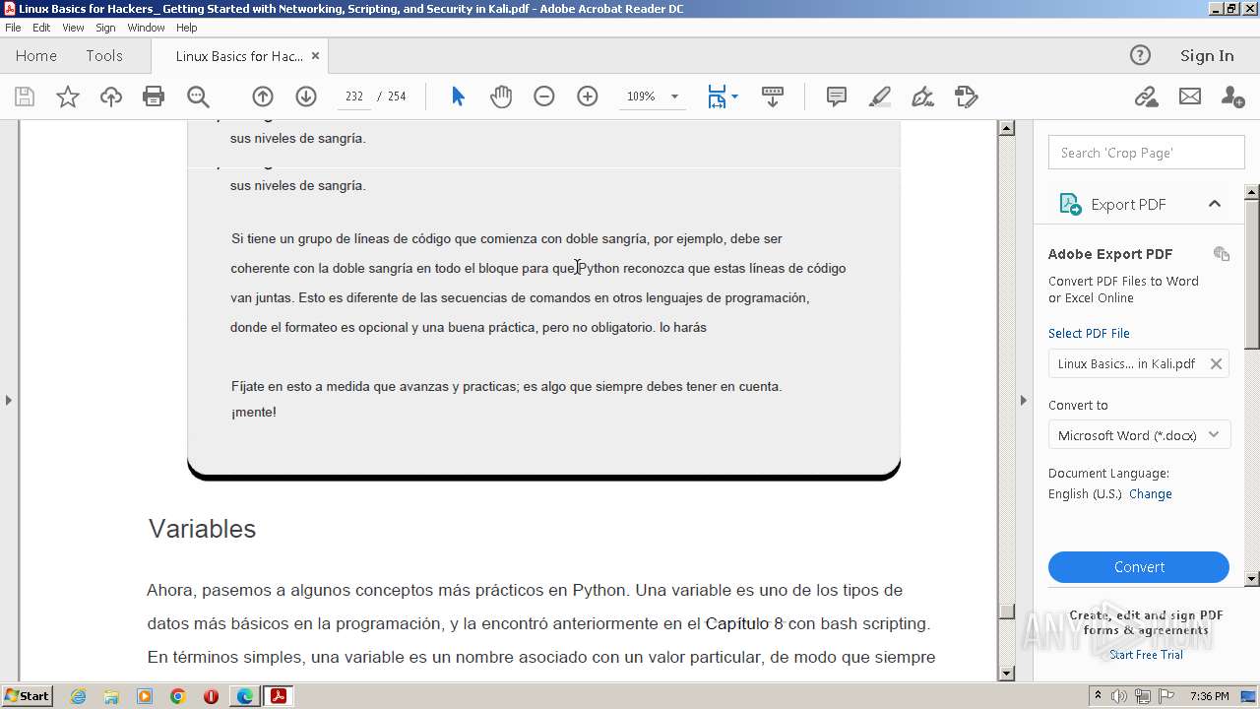Image resolution: width=1260 pixels, height=709 pixels.
Task: Open the scrolling mode keyboard icon
Action: [x=773, y=97]
